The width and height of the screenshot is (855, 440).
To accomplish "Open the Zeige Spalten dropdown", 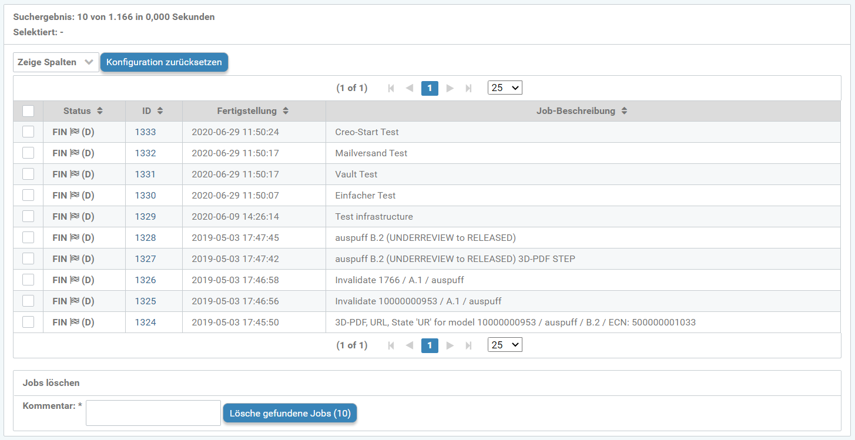I will pos(56,62).
